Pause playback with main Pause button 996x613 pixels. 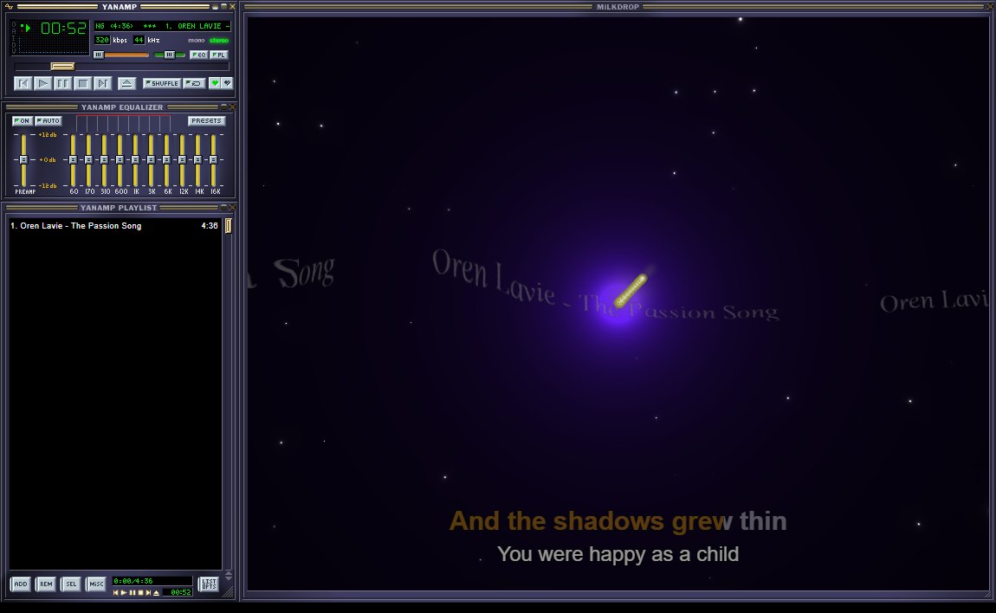pos(62,83)
